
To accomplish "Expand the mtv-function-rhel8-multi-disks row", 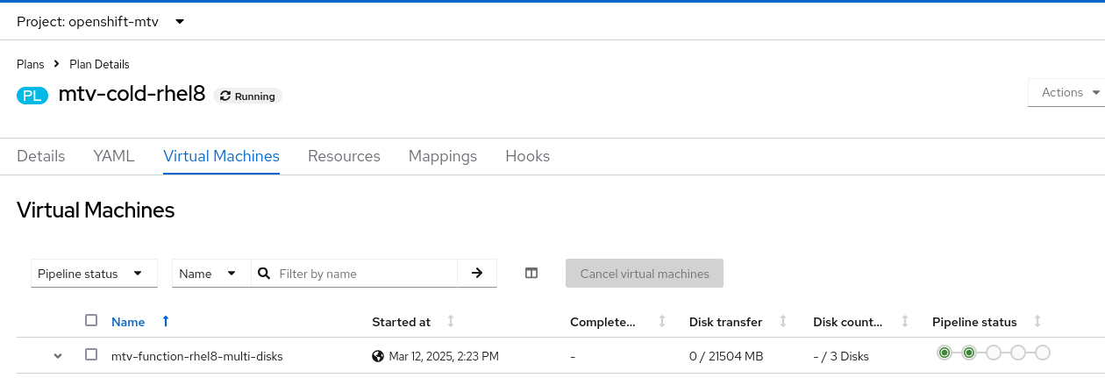I will pyautogui.click(x=58, y=356).
